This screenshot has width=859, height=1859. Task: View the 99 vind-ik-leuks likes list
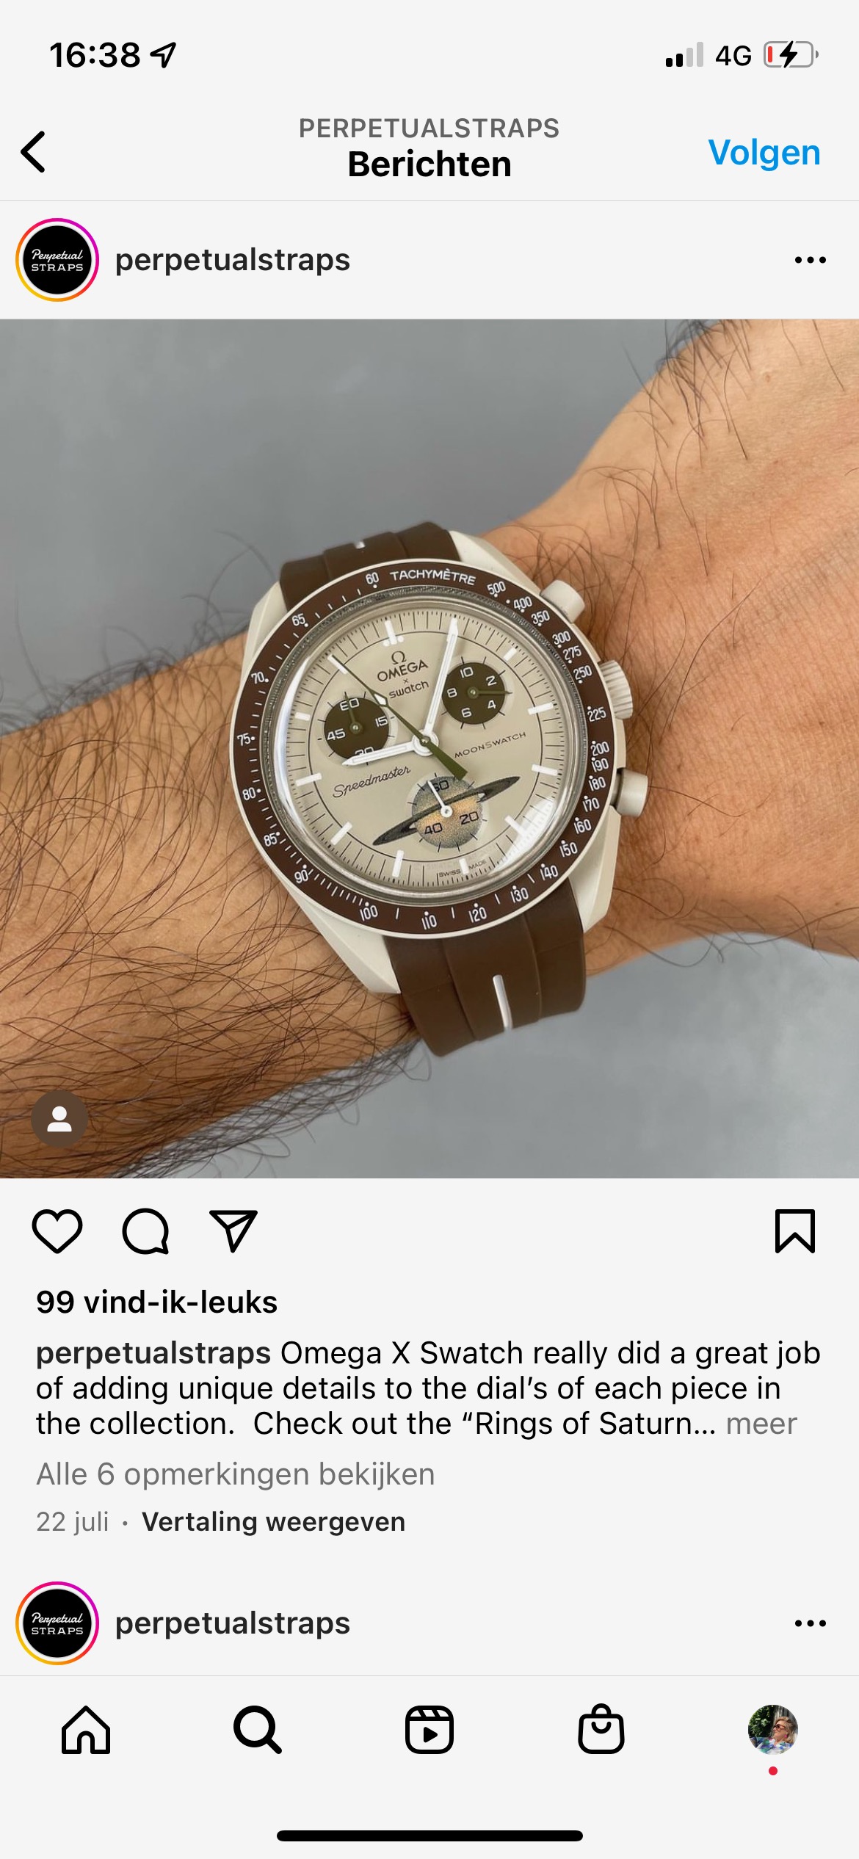pos(156,1302)
